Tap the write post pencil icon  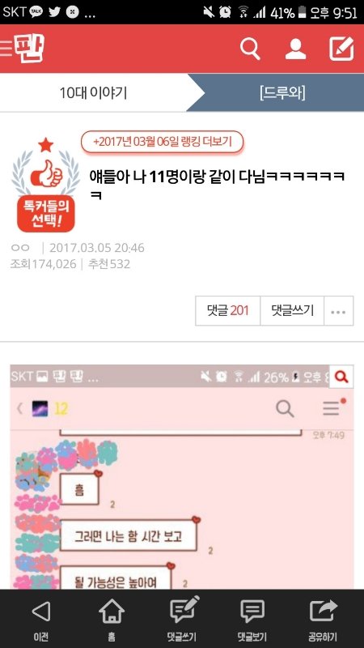(x=341, y=49)
